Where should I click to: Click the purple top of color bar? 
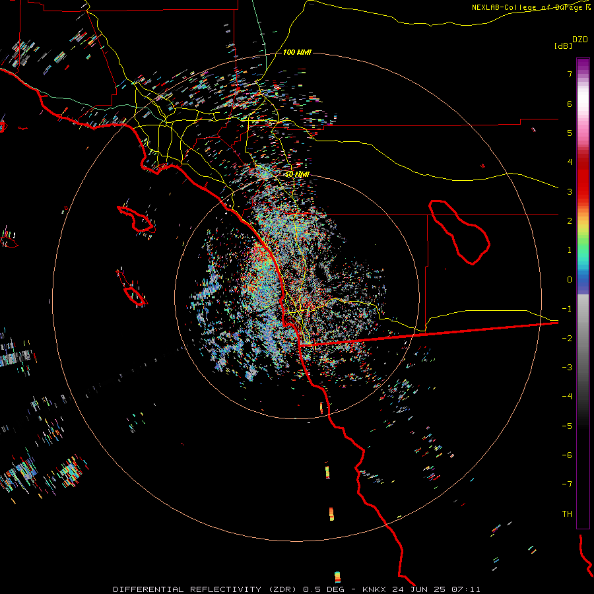(x=583, y=65)
